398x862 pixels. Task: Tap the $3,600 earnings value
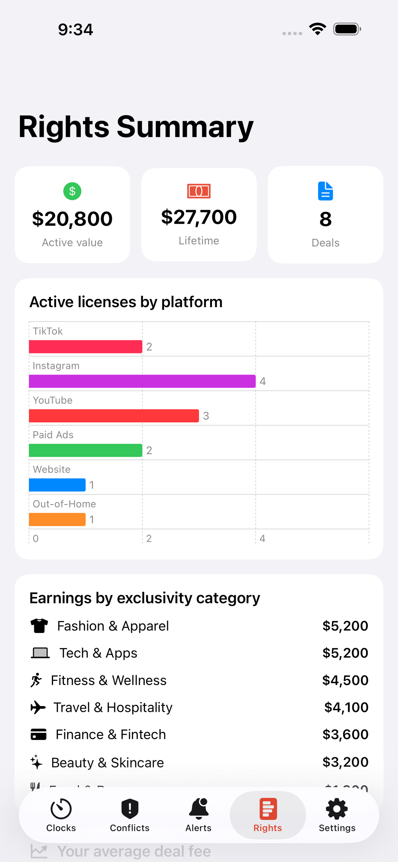(x=346, y=734)
